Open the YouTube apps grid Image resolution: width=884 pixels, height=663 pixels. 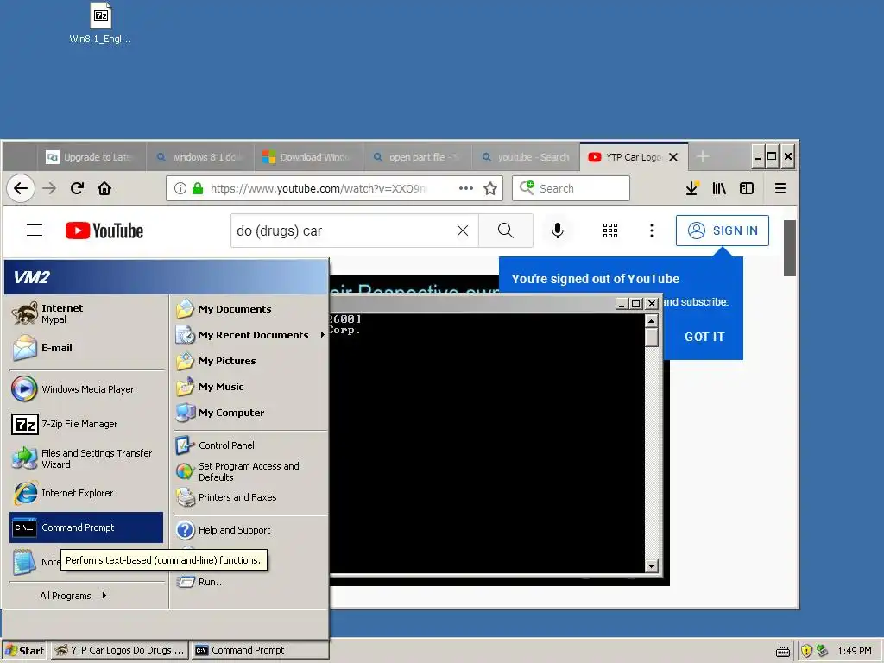[610, 230]
